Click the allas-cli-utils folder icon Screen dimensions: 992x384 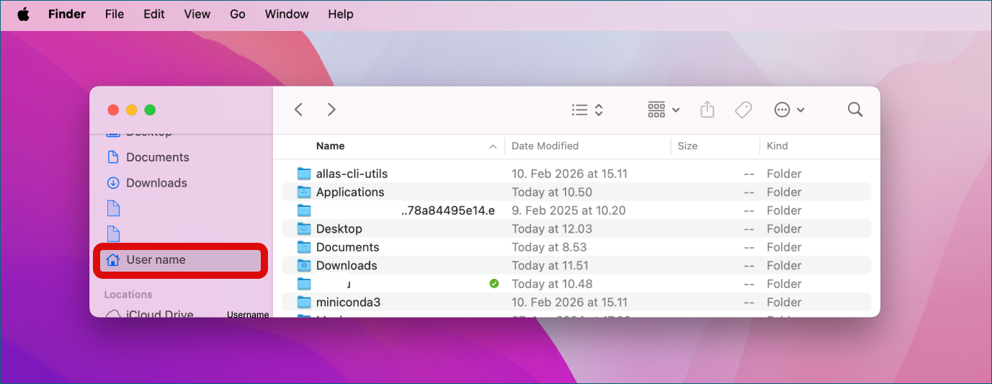(304, 174)
